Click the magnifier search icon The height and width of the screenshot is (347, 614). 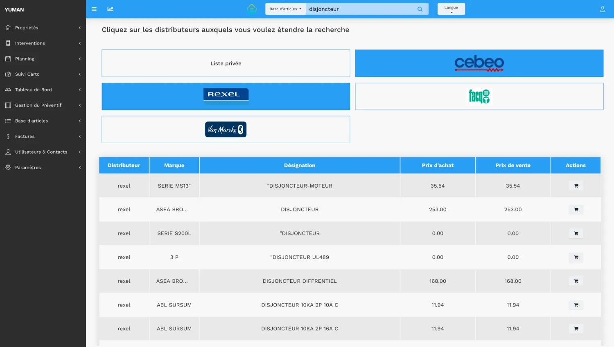point(420,9)
